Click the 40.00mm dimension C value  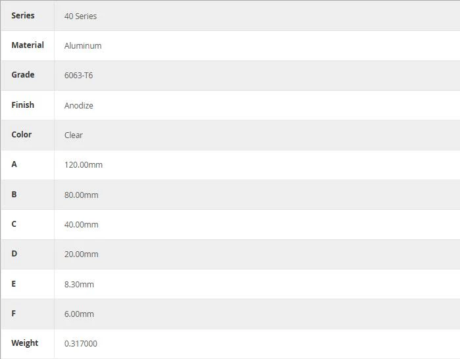click(82, 224)
